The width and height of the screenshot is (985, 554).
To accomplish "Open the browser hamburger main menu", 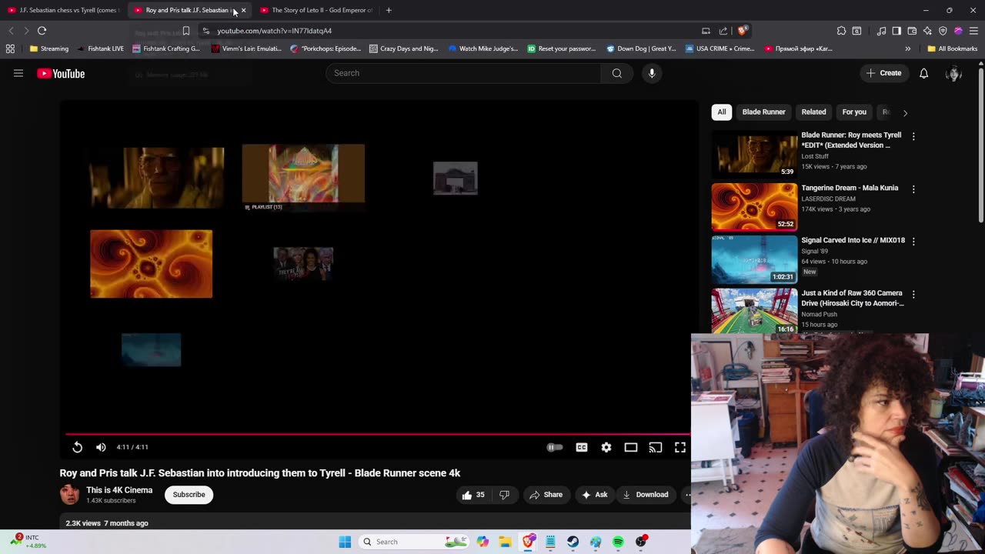I will (973, 31).
